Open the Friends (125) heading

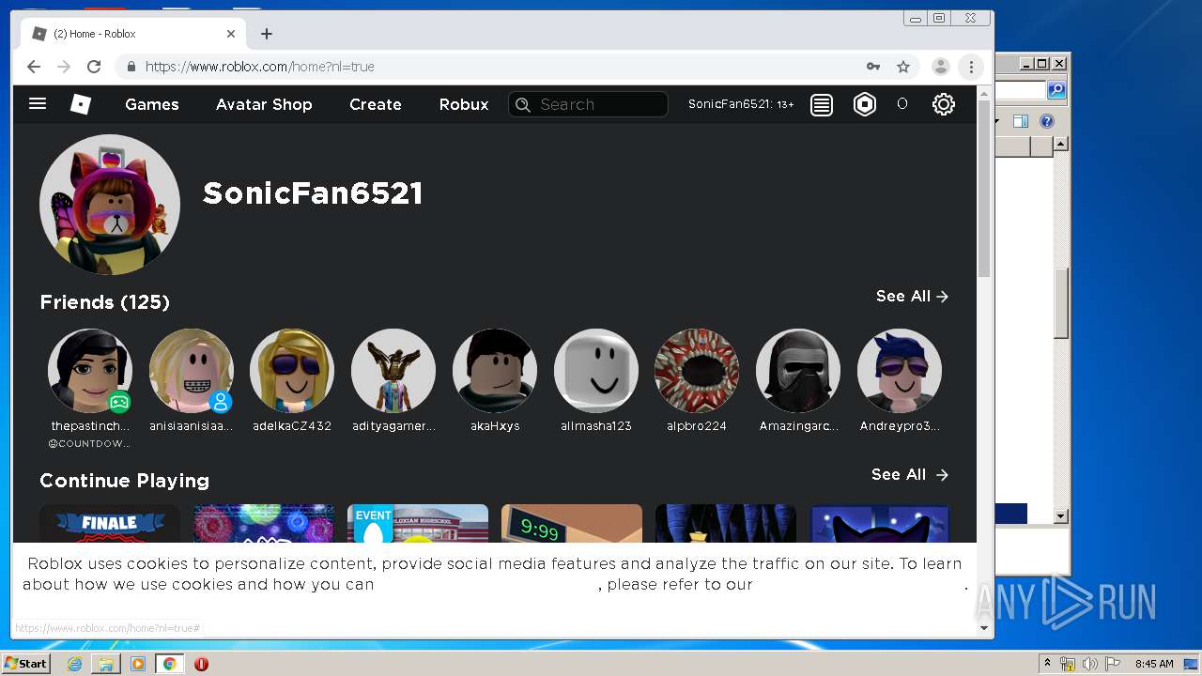click(x=105, y=302)
